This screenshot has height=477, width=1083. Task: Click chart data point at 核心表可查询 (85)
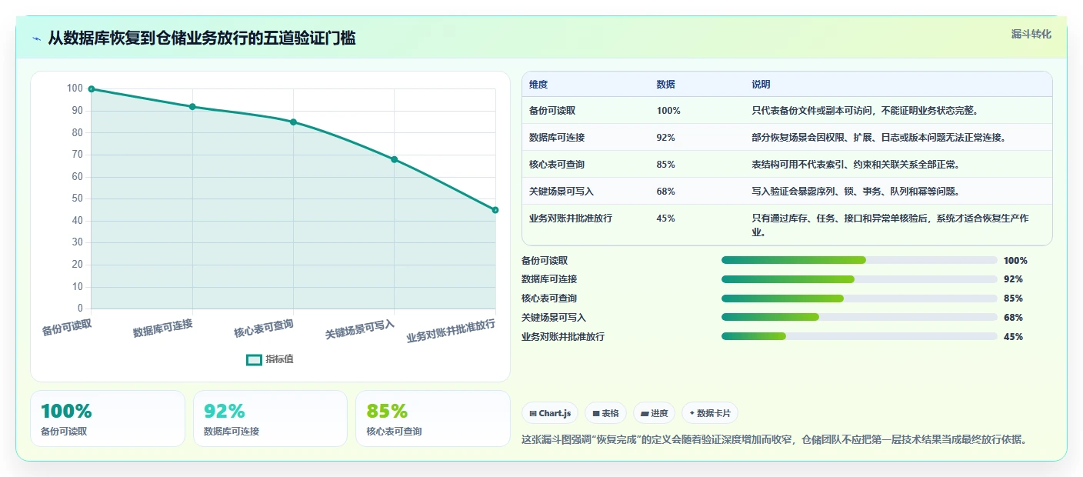[293, 122]
